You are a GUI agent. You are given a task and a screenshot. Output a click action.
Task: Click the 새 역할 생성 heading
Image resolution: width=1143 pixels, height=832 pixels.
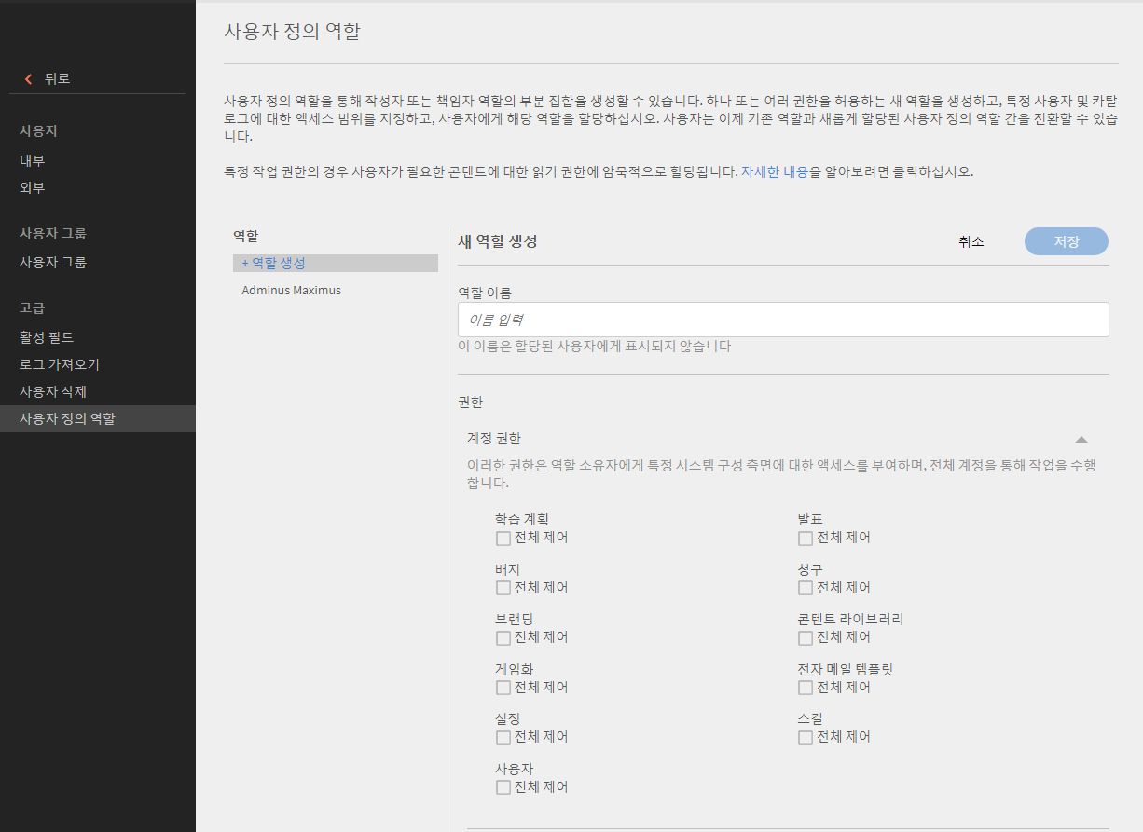[498, 240]
